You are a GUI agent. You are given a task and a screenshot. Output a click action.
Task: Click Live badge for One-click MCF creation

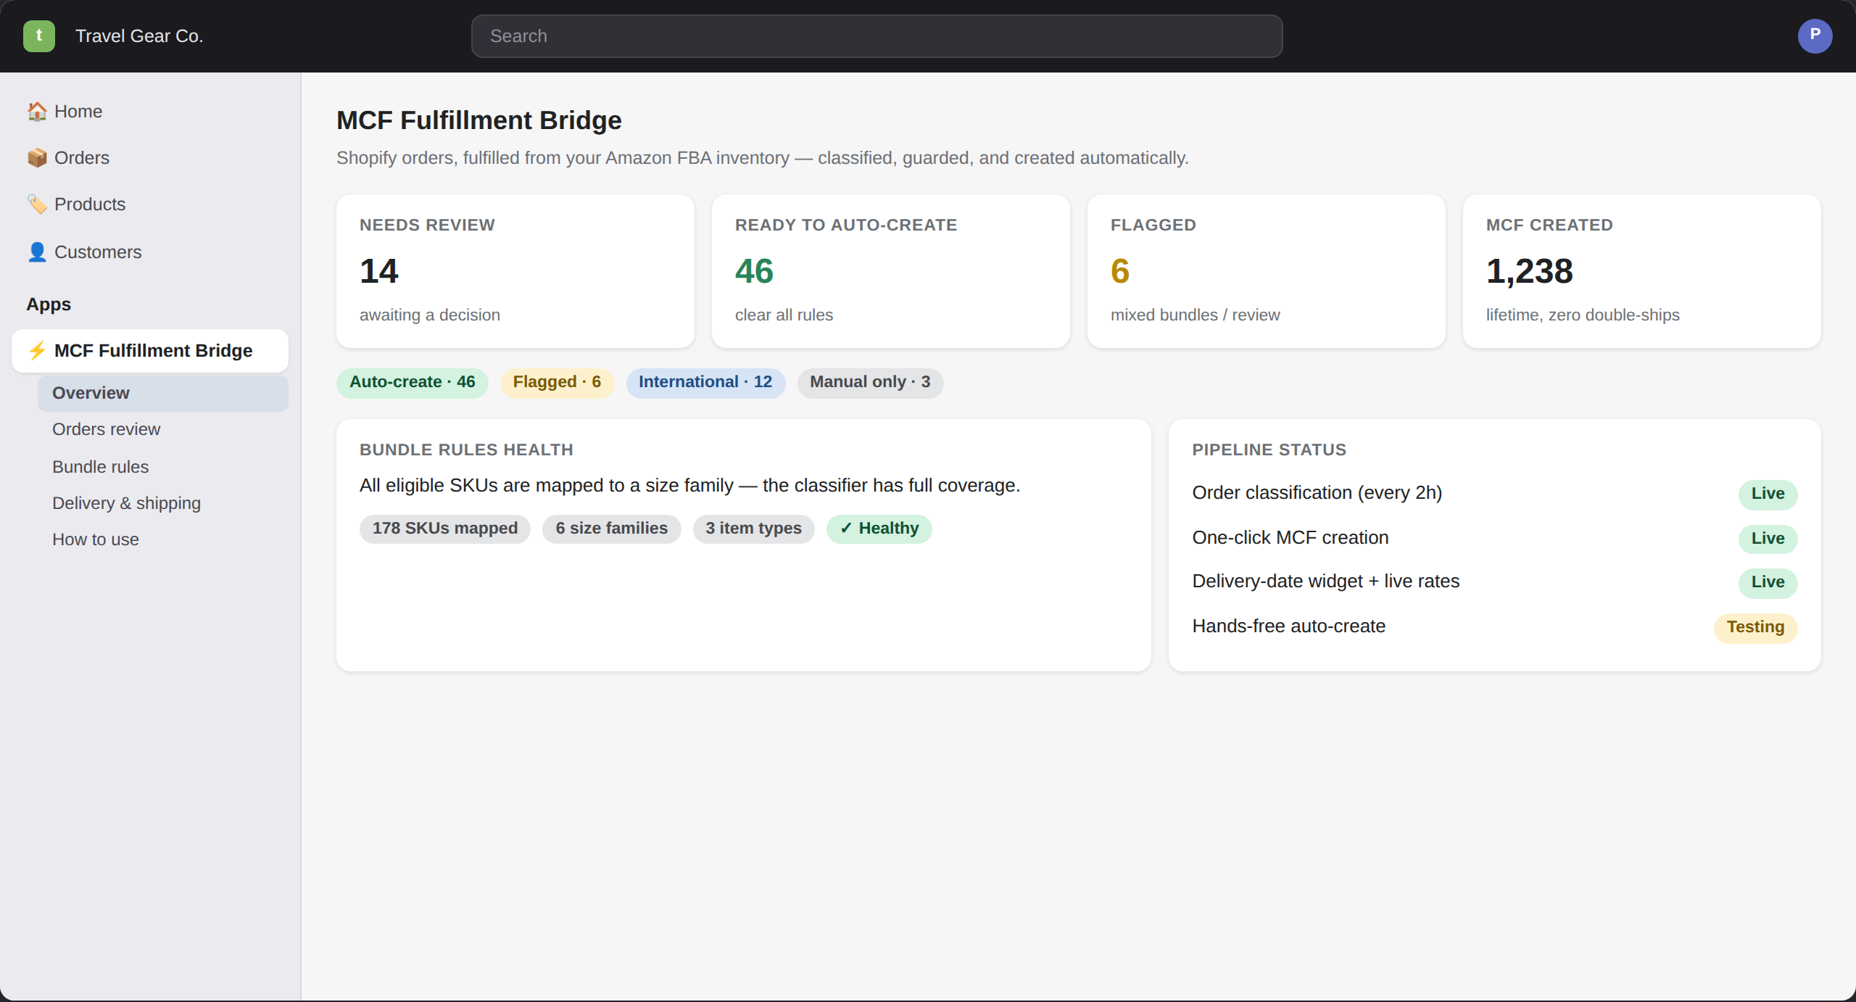(x=1768, y=539)
